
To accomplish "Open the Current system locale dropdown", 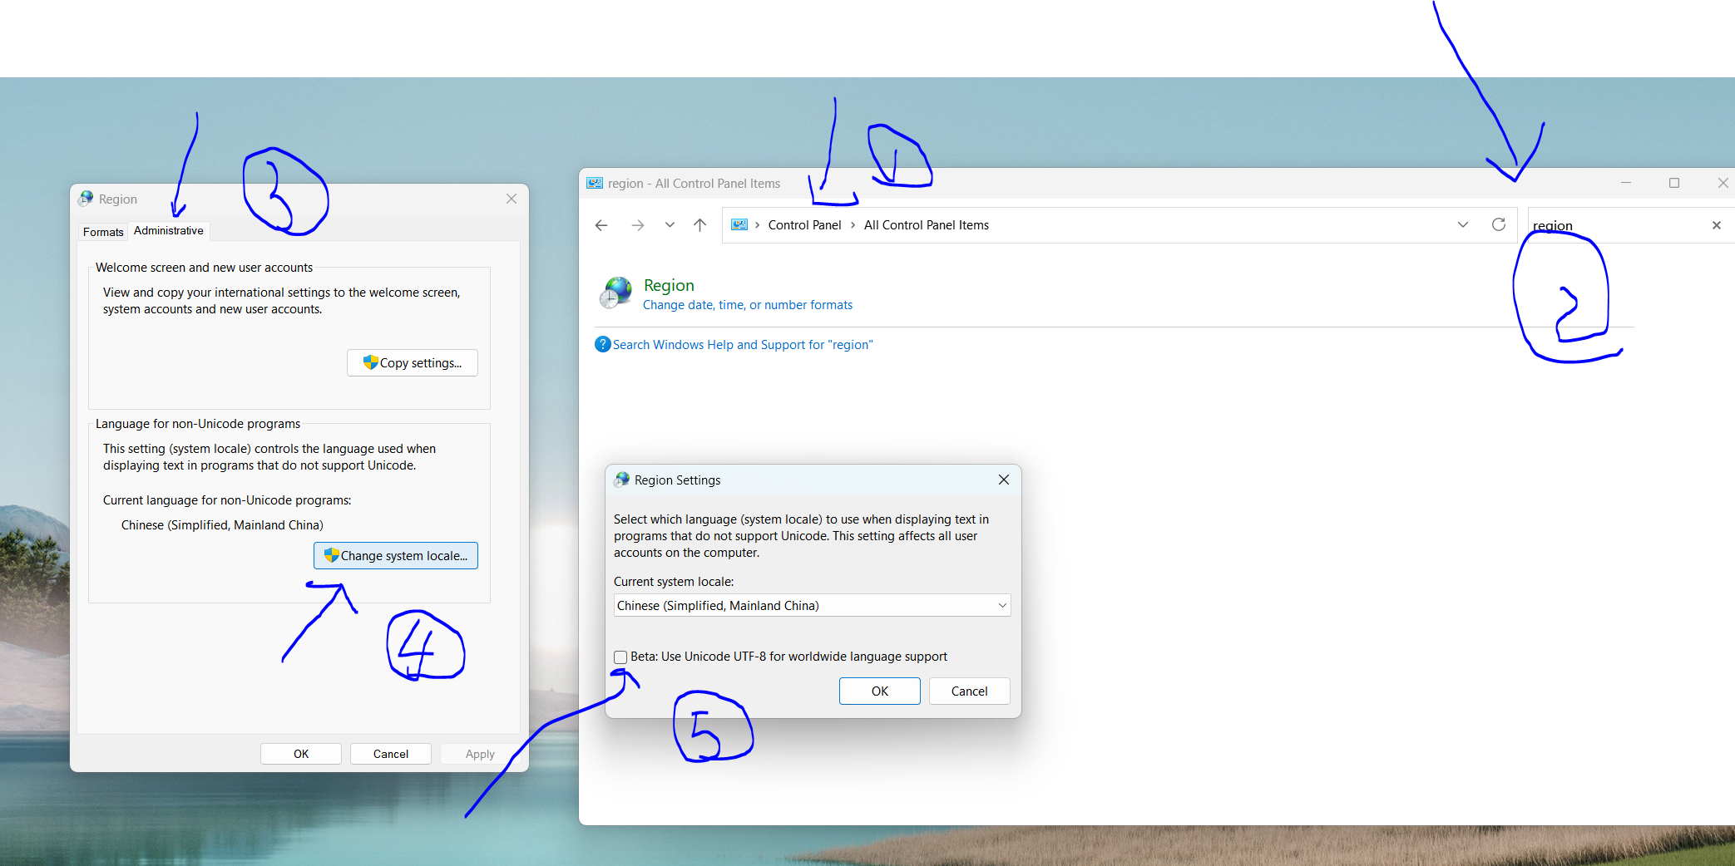I will (1001, 605).
